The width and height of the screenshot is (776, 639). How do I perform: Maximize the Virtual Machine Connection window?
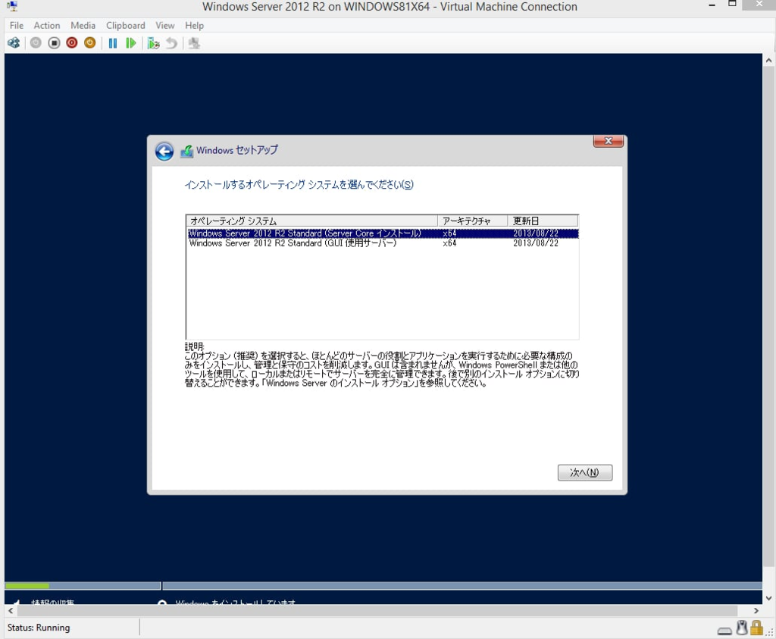[x=732, y=4]
